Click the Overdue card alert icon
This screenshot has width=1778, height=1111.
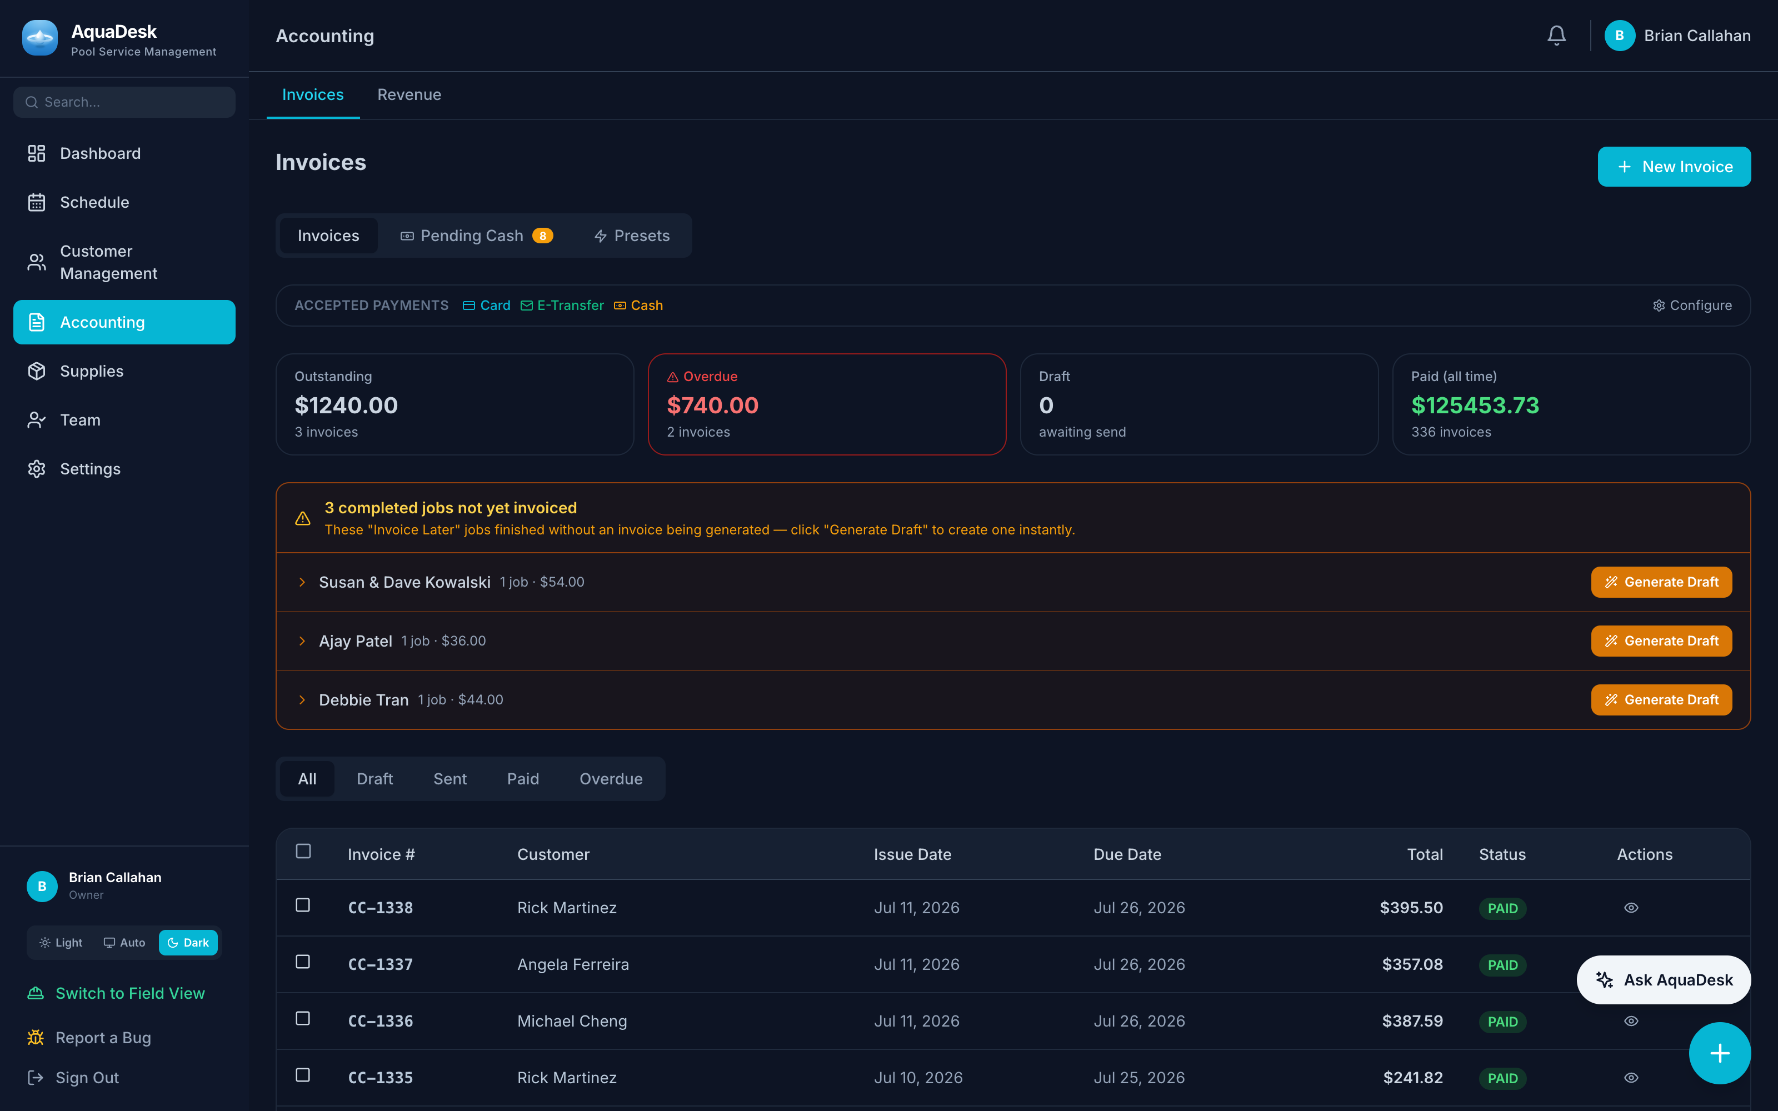672,377
